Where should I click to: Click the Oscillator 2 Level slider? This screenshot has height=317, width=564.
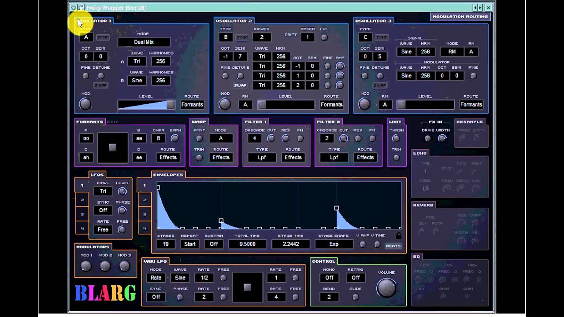286,105
